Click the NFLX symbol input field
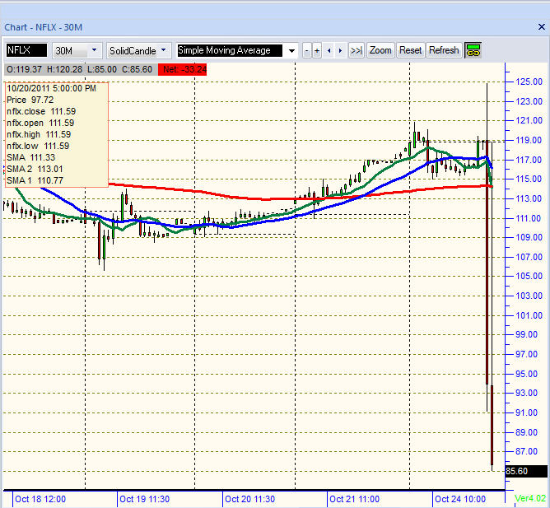The image size is (550, 508). point(26,50)
